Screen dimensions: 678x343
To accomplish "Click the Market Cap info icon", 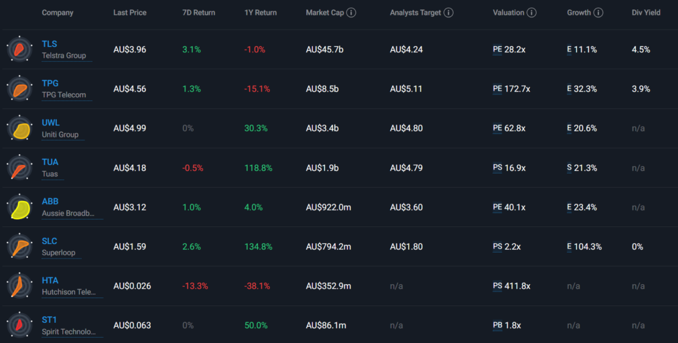I will (x=352, y=13).
